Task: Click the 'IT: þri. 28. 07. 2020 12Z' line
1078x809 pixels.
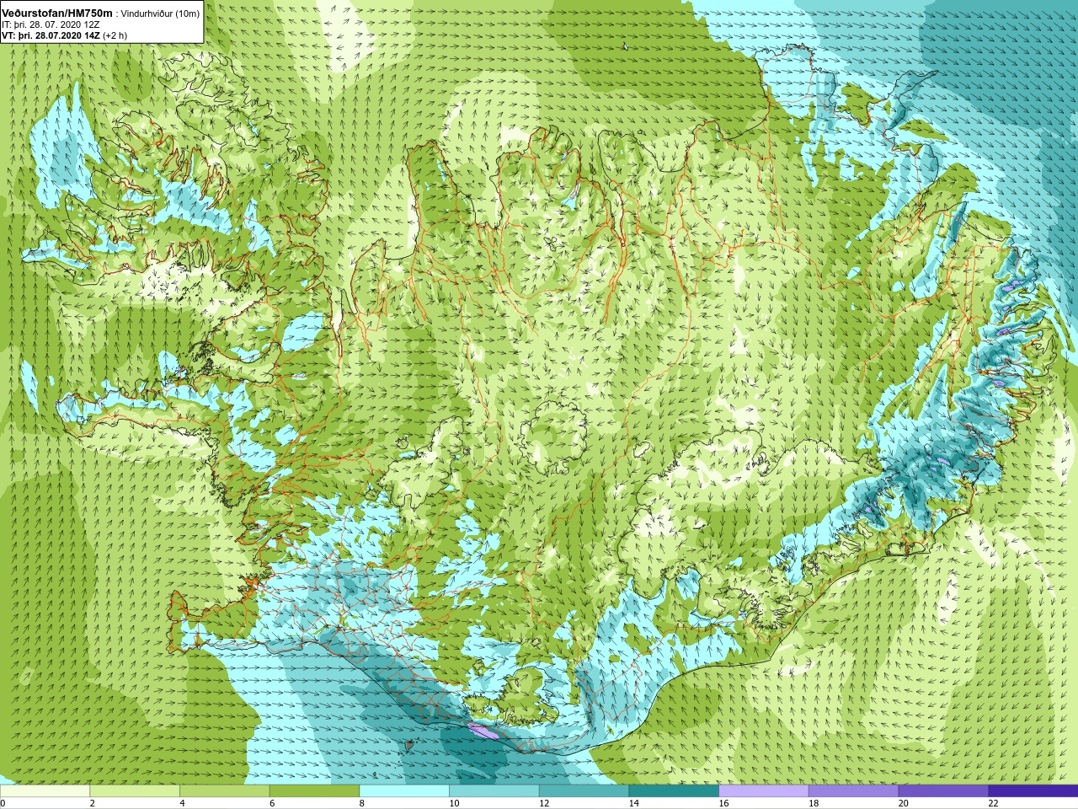Action: pyautogui.click(x=51, y=24)
